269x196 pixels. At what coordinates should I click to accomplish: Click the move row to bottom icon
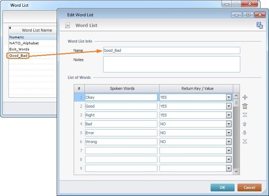[245, 142]
